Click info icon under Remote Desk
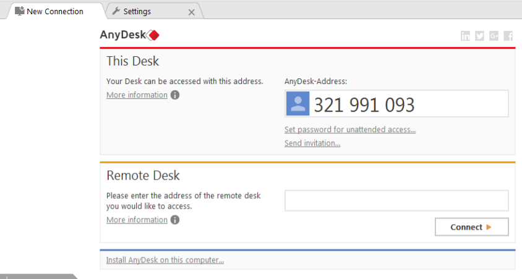 pyautogui.click(x=175, y=220)
